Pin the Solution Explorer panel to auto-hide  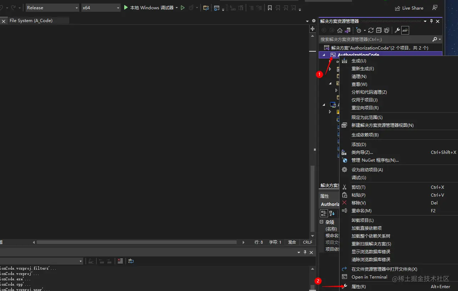coord(432,21)
